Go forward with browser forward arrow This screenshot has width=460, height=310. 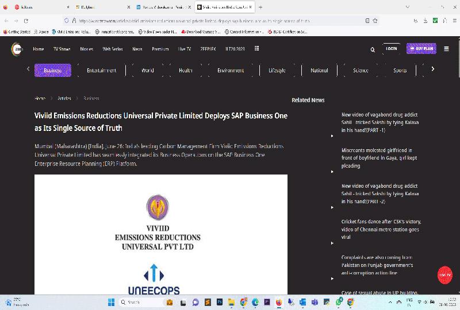click(x=16, y=21)
